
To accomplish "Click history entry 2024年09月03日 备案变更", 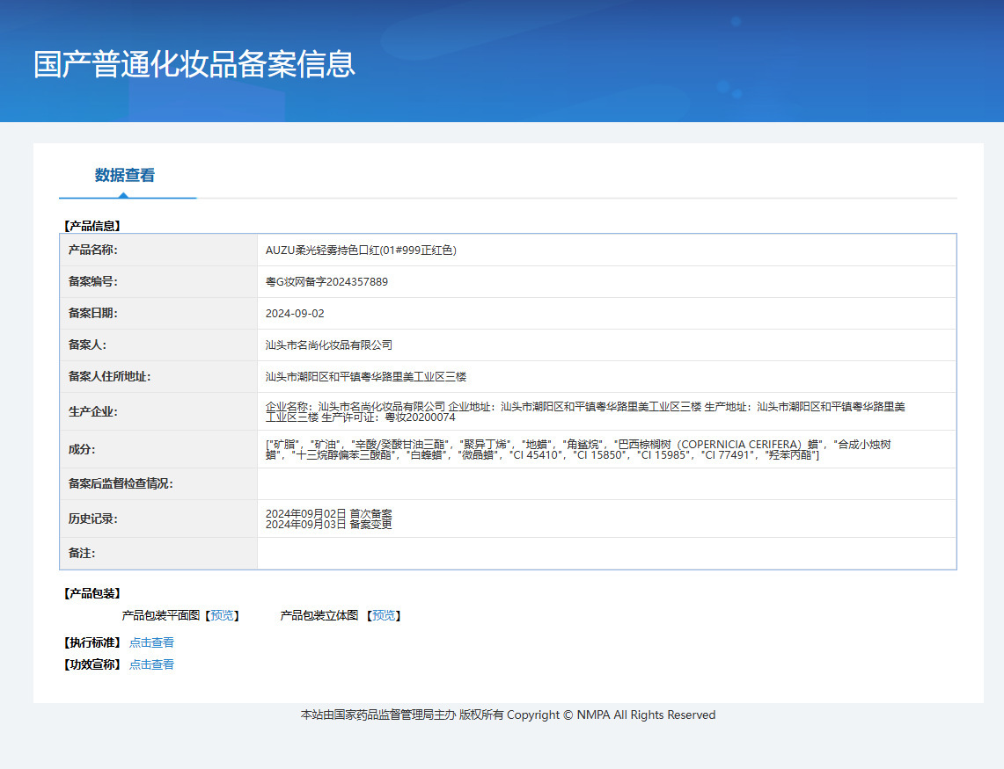I will coord(329,525).
